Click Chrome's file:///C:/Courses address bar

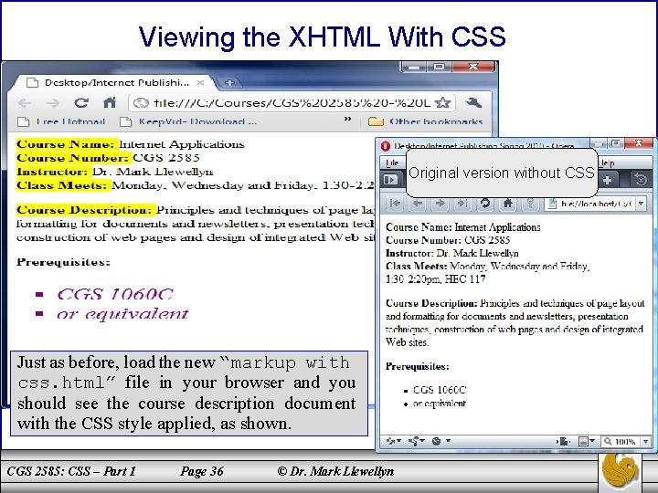point(292,102)
